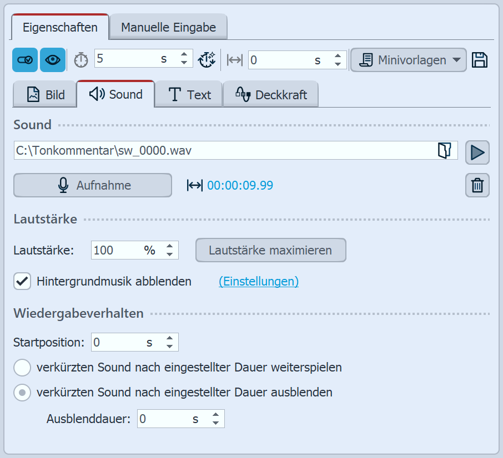Select verkürzten Sound weiterspielen option

click(x=22, y=368)
